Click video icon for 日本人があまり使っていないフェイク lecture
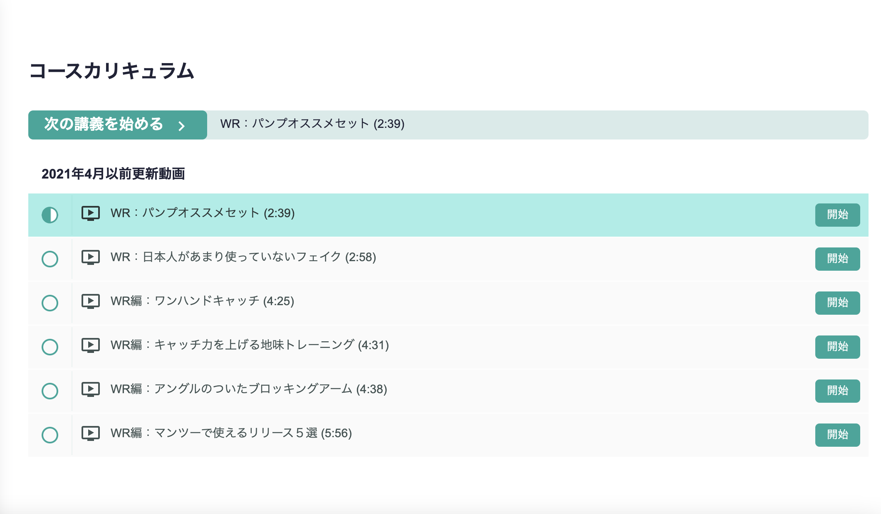This screenshot has width=881, height=514. [x=90, y=257]
